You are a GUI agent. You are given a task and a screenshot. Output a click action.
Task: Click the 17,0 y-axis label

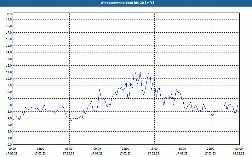[9, 33]
